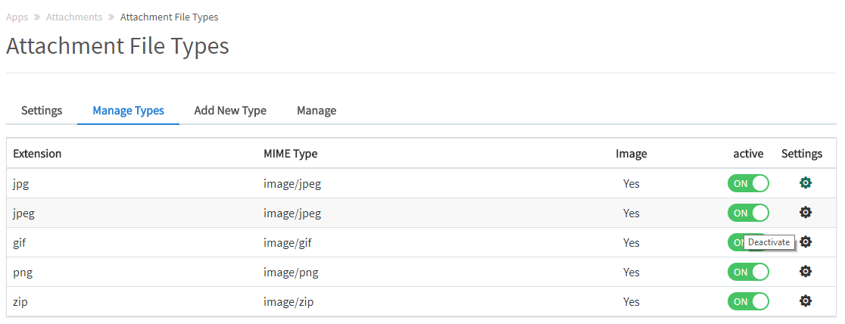Screen dimensions: 845x324
Task: Select the Manage Types tab
Action: click(x=128, y=111)
